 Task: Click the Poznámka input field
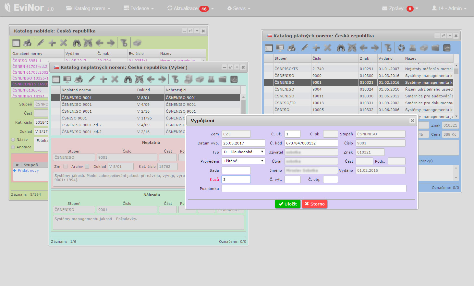click(x=314, y=189)
